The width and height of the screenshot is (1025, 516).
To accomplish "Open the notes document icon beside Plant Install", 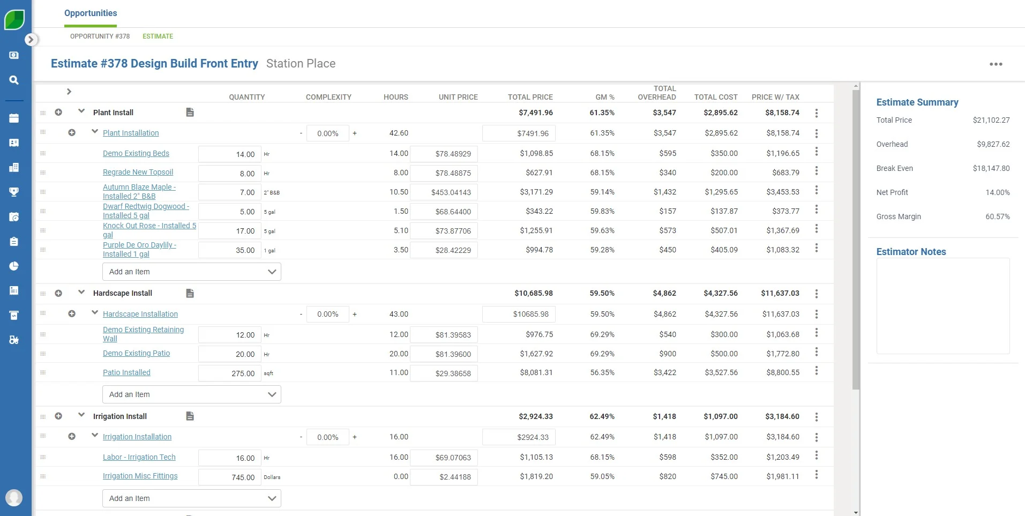I will (189, 113).
